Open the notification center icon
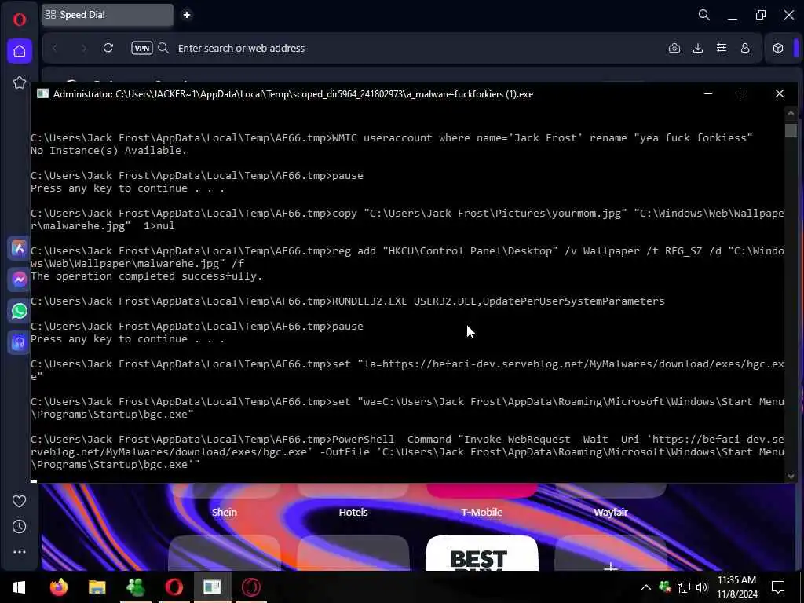The width and height of the screenshot is (804, 603). pos(778,587)
